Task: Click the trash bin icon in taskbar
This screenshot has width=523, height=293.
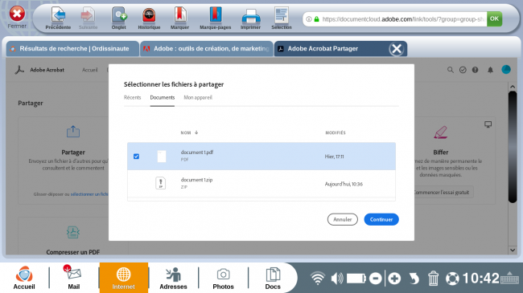Action: pyautogui.click(x=433, y=279)
